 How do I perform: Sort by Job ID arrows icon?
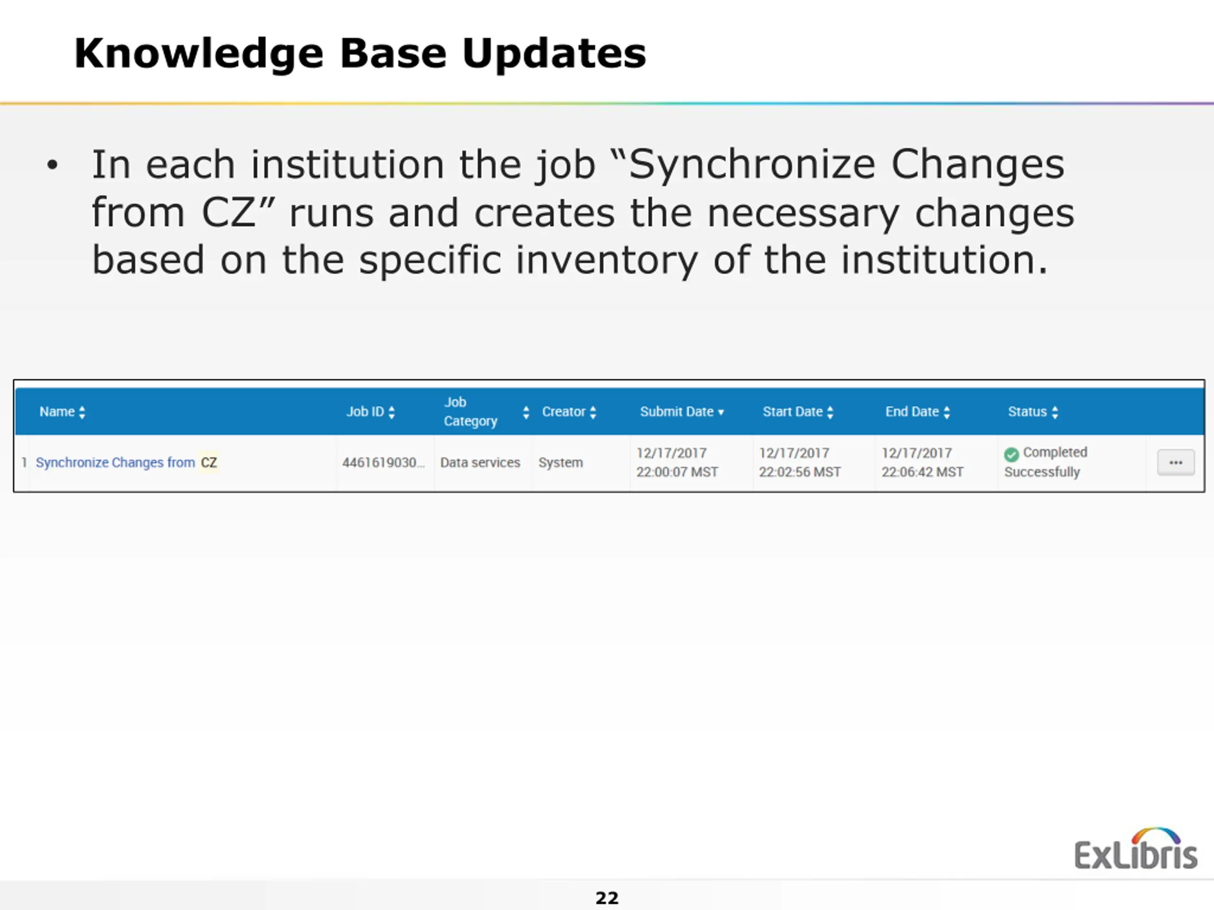391,412
